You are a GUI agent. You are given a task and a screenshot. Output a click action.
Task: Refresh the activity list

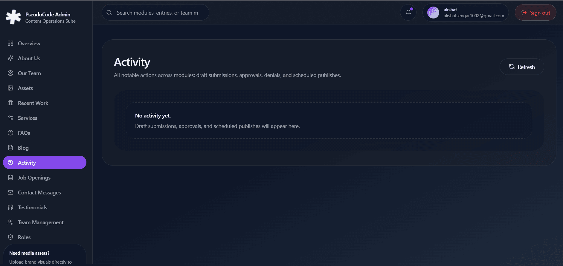coord(521,67)
